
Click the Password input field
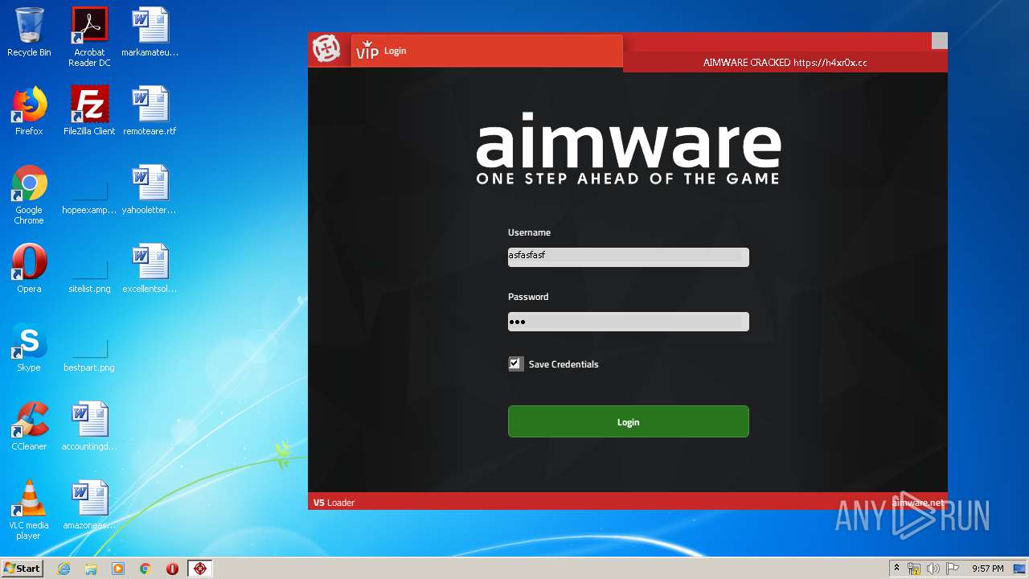pos(628,322)
